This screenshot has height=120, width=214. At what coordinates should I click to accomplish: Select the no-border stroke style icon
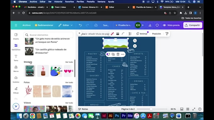(x=112, y=34)
